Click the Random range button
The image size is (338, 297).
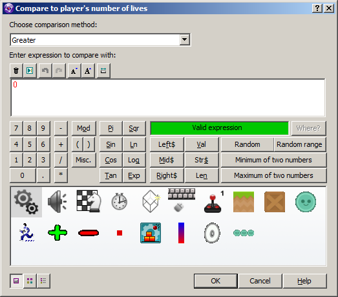[x=300, y=144]
